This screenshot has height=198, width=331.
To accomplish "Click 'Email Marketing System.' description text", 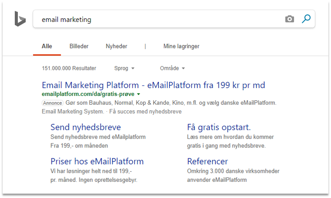I will [x=73, y=112].
